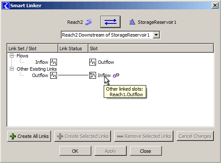
Task: Click the linked slots chain icon after Inflow
Action: [x=116, y=75]
